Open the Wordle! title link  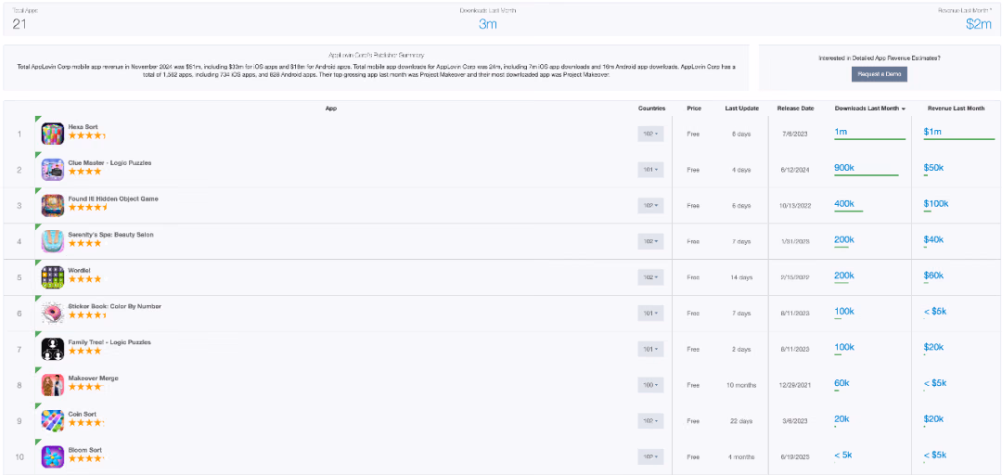pyautogui.click(x=79, y=270)
